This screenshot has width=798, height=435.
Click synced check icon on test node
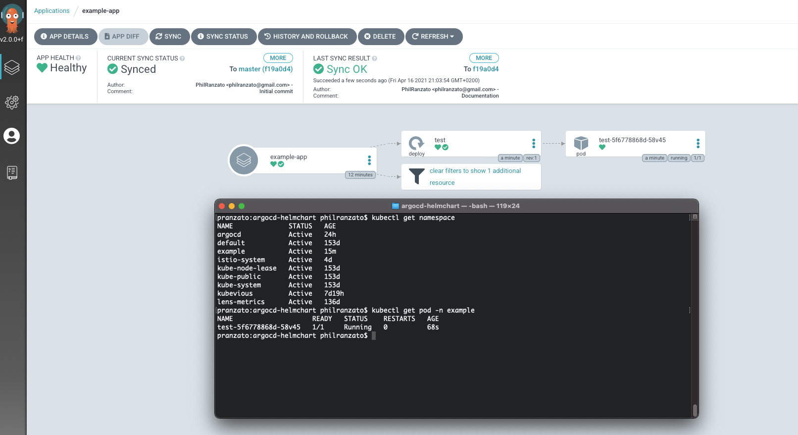tap(446, 147)
